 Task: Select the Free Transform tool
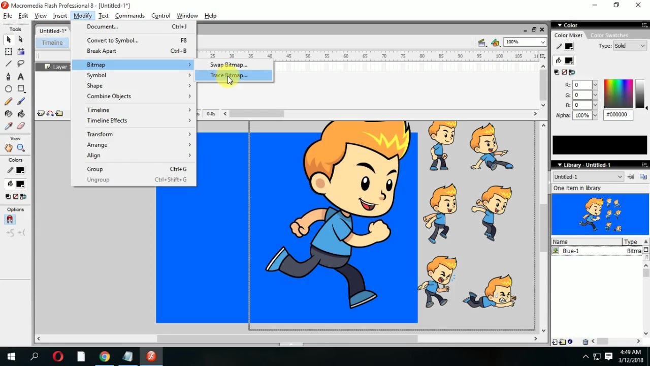tap(9, 51)
